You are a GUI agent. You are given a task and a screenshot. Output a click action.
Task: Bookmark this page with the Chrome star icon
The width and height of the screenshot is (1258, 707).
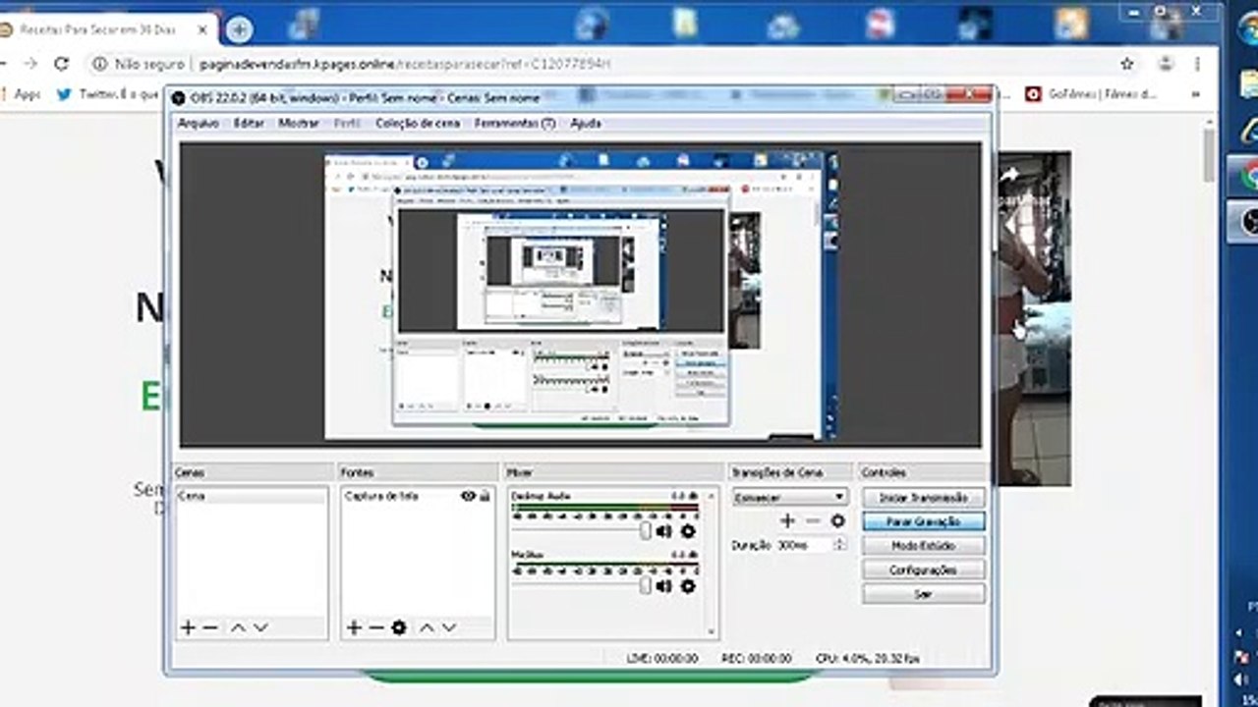click(x=1127, y=64)
